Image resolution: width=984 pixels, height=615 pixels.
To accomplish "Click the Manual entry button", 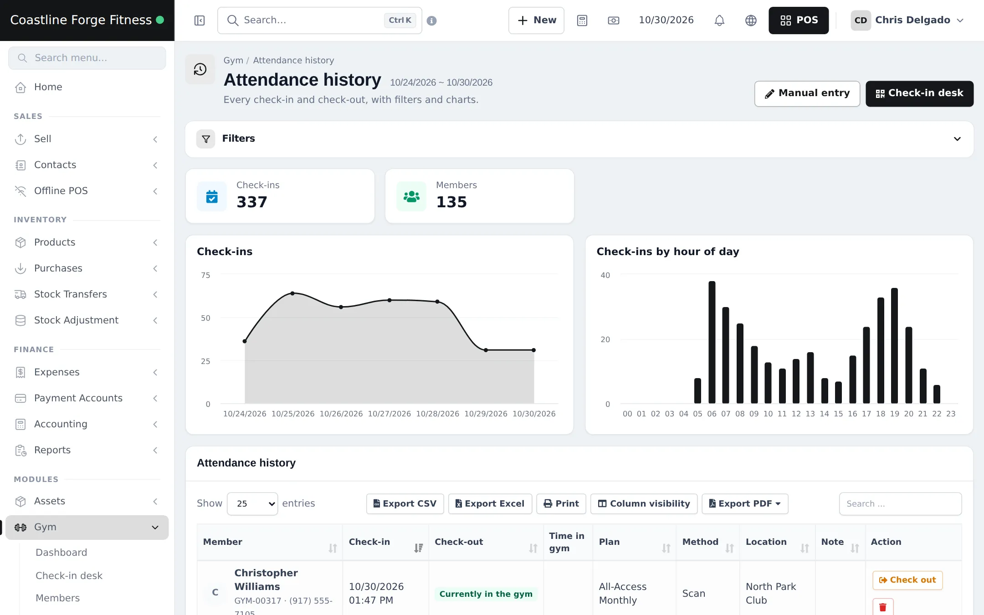I will pos(807,93).
